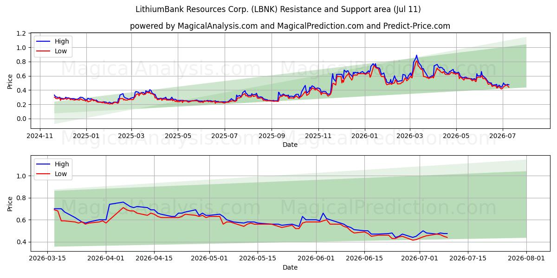Click top chart x-axis label '2025-09'
The image size is (557, 278).
(x=272, y=136)
